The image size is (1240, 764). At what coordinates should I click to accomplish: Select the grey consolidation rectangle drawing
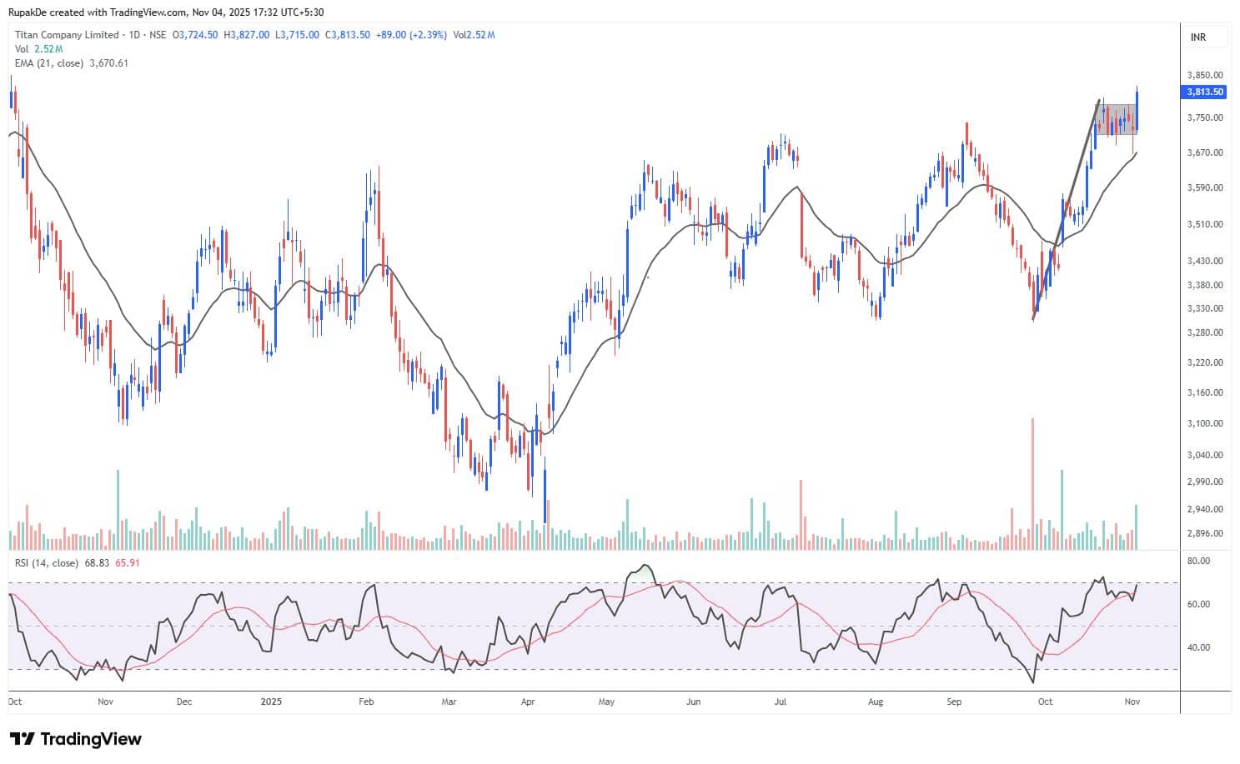(1116, 119)
